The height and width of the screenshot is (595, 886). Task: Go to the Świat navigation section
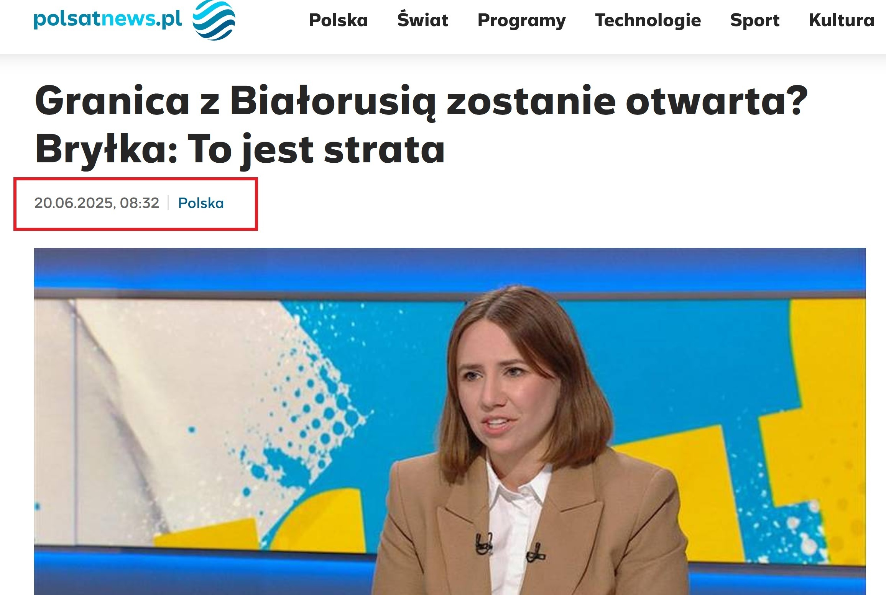(422, 19)
